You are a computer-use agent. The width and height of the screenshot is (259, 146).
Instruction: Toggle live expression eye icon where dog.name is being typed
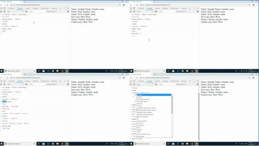point(156,12)
